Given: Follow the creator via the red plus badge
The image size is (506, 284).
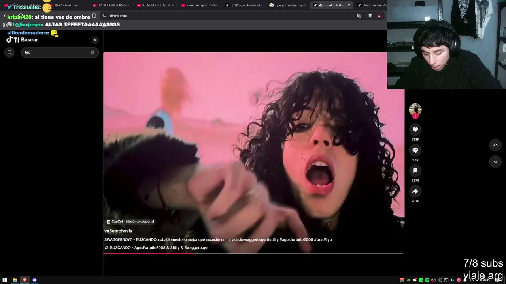Looking at the screenshot, I should coord(415,116).
